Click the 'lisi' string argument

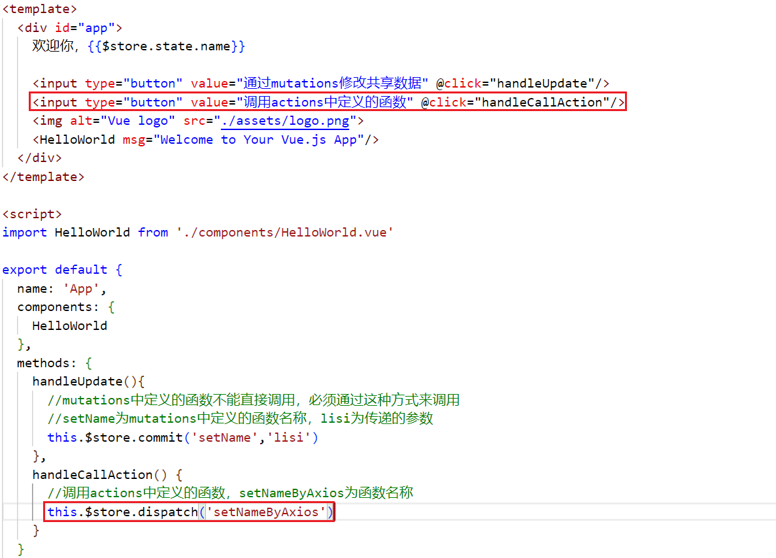click(288, 438)
